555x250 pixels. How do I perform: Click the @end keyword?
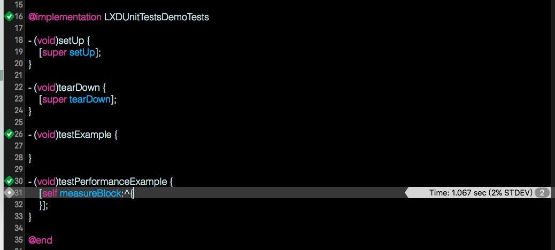click(x=40, y=240)
